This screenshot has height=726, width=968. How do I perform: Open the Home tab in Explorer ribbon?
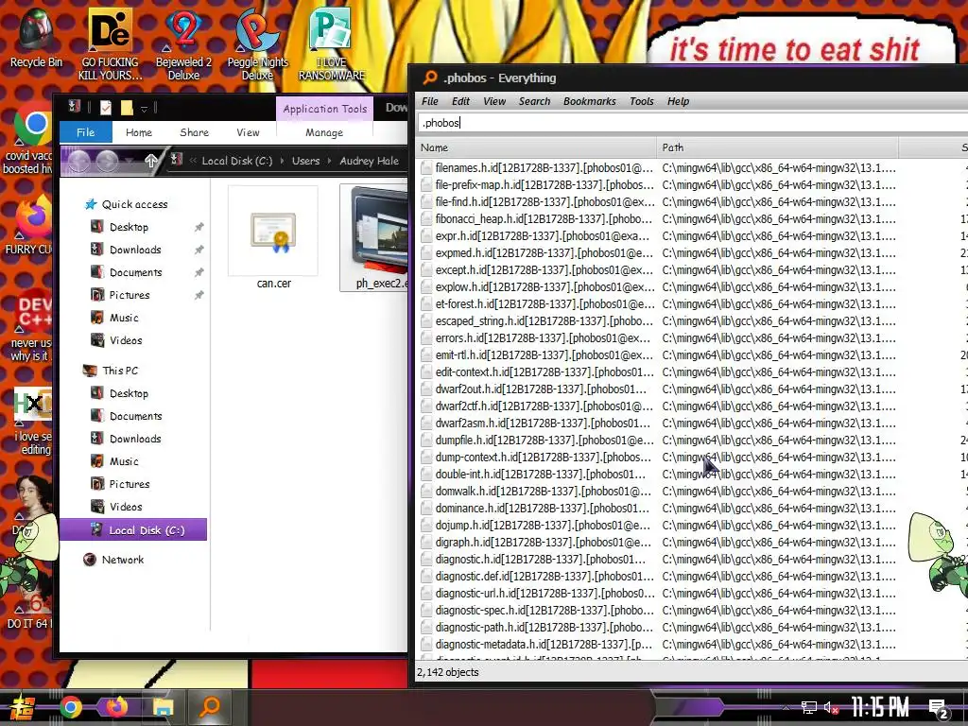click(139, 132)
